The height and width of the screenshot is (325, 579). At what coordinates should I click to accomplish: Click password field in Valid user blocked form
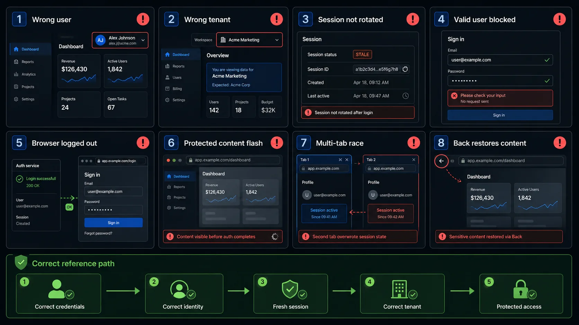(x=500, y=81)
